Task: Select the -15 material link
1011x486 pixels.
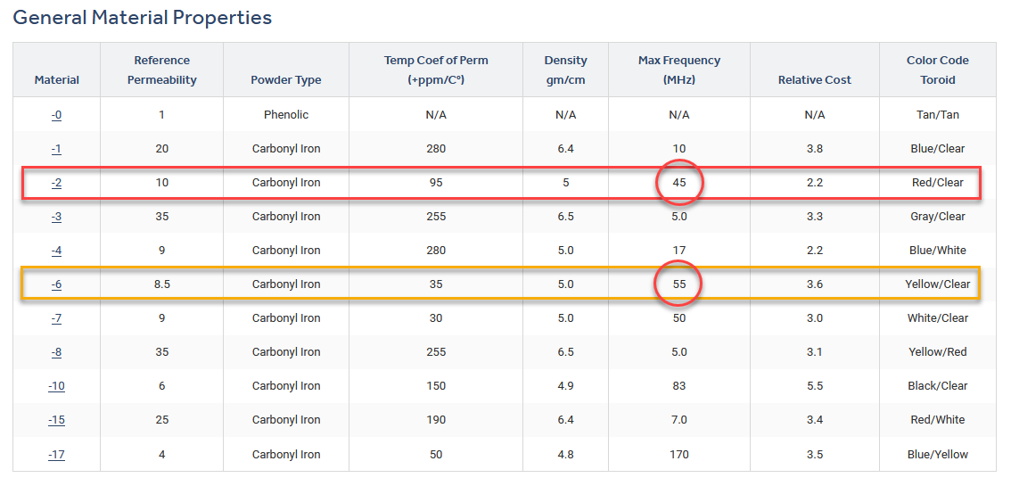Action: tap(56, 420)
